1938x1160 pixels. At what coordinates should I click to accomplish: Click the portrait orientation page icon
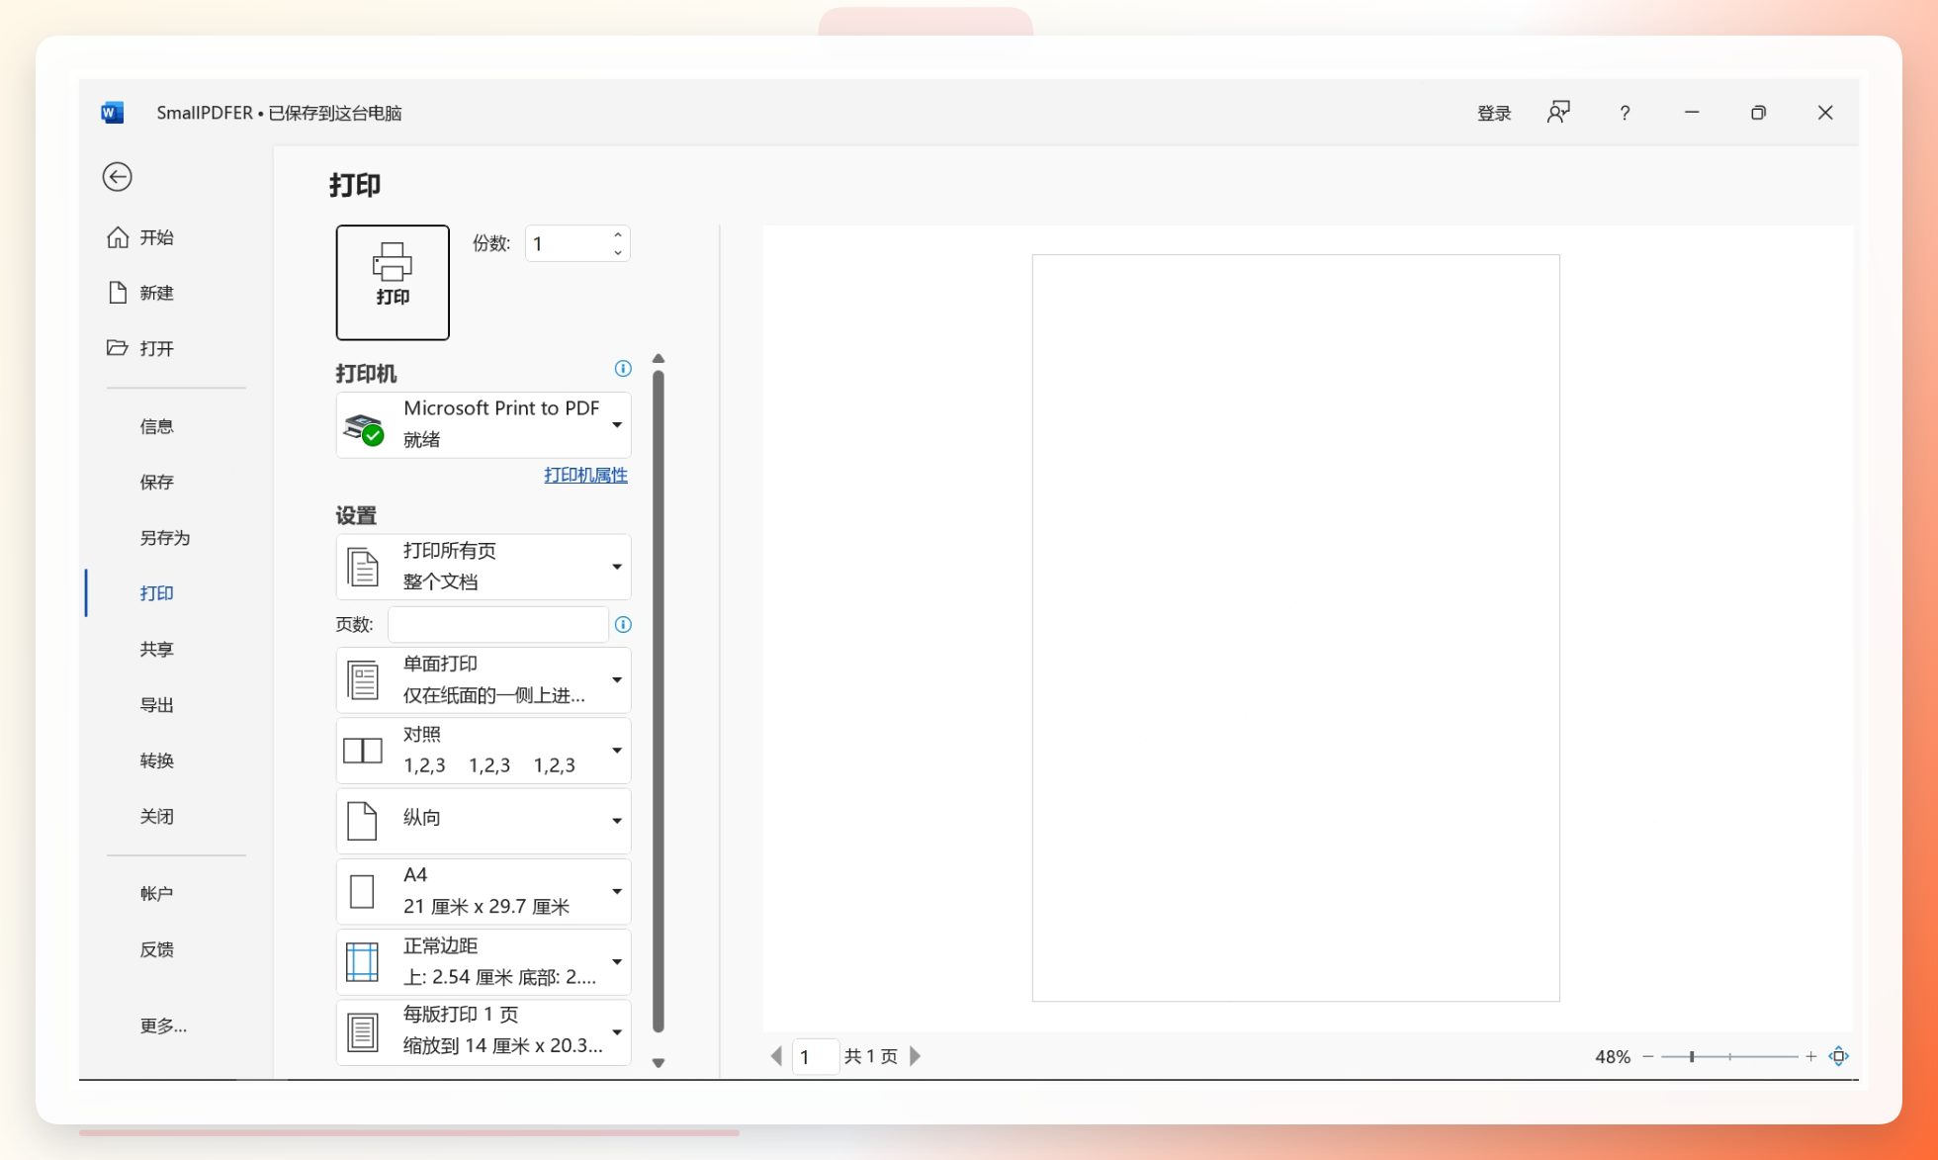[362, 822]
